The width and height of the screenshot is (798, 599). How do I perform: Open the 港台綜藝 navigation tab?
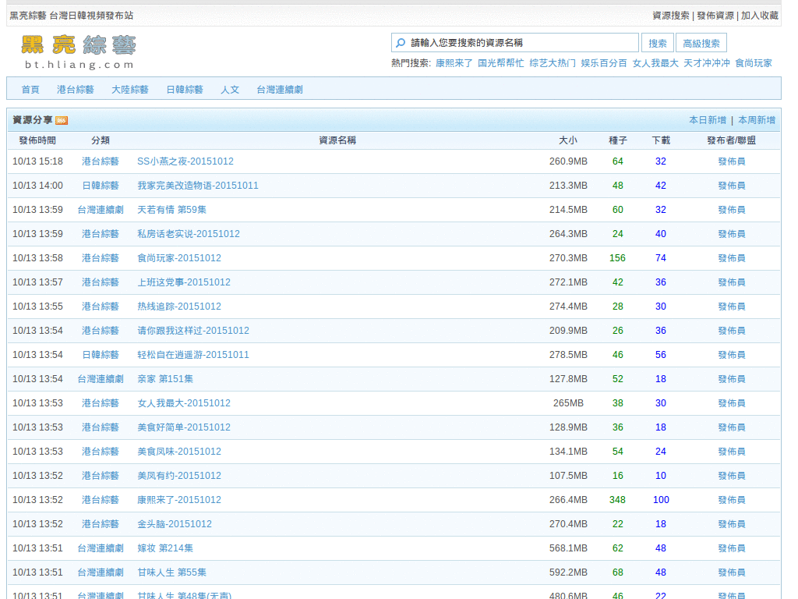click(x=76, y=90)
